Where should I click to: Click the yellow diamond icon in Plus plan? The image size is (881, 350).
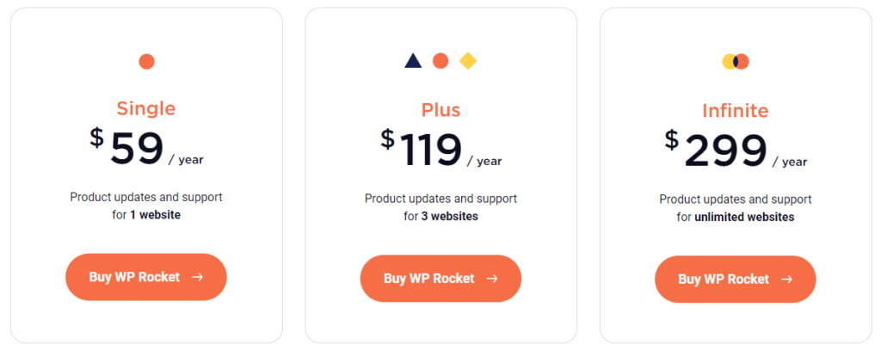pyautogui.click(x=468, y=61)
